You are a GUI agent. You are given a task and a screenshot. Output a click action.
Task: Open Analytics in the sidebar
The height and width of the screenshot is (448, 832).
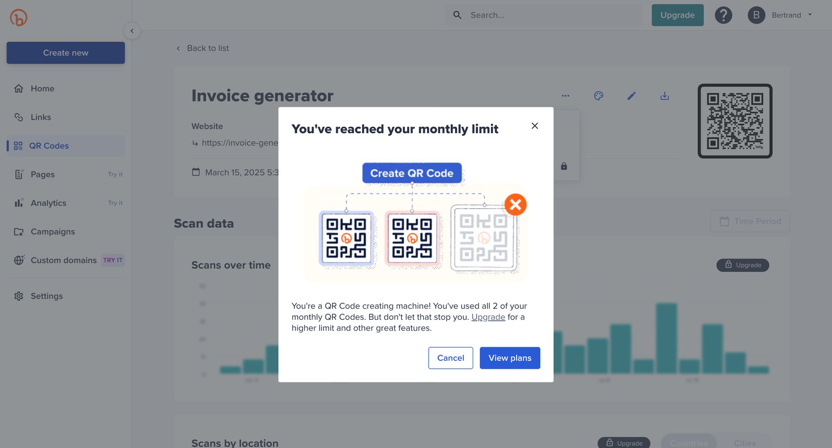(x=65, y=203)
